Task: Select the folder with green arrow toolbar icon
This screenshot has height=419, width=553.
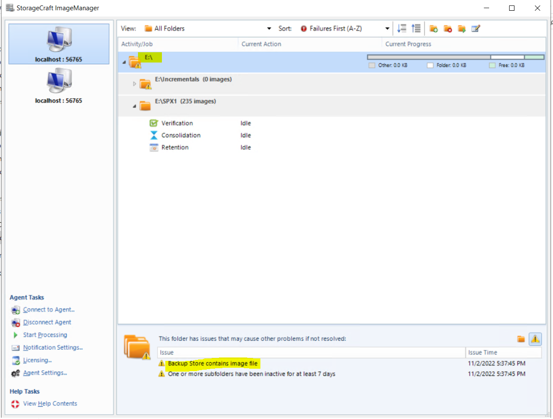Action: (x=462, y=28)
